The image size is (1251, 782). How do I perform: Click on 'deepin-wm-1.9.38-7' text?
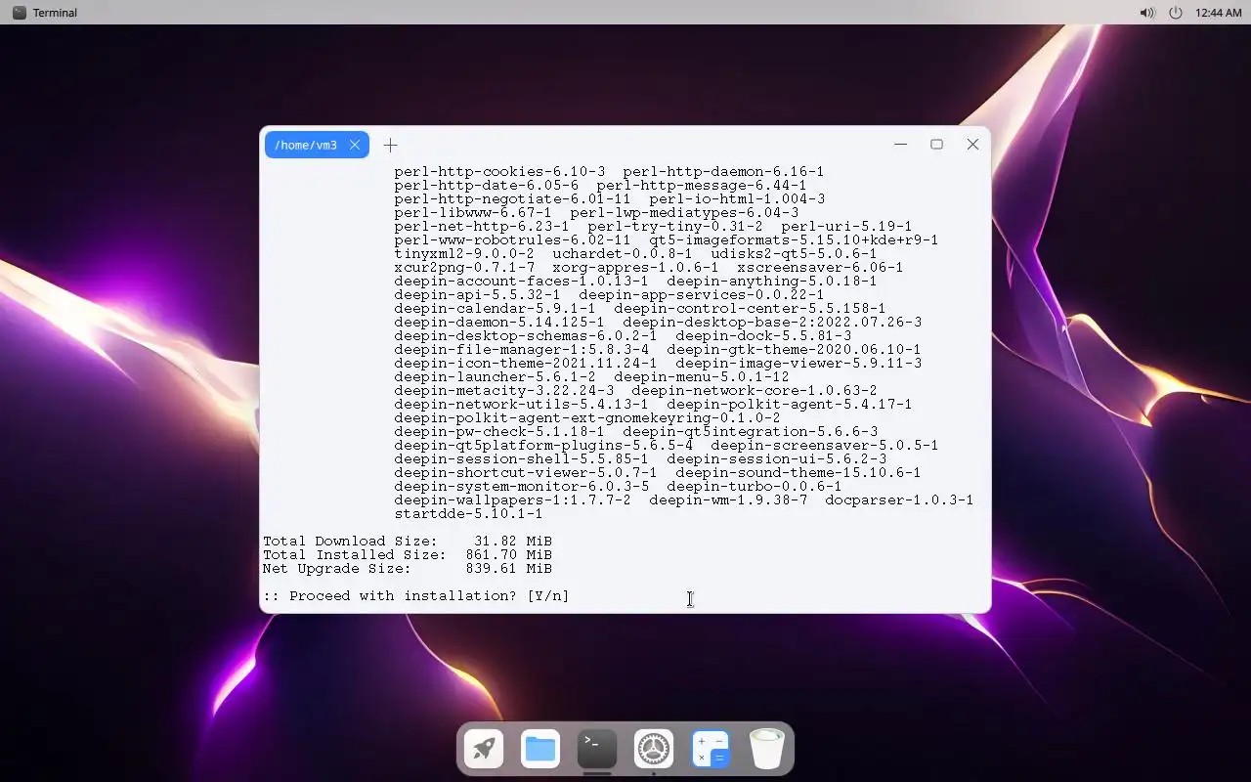(728, 500)
